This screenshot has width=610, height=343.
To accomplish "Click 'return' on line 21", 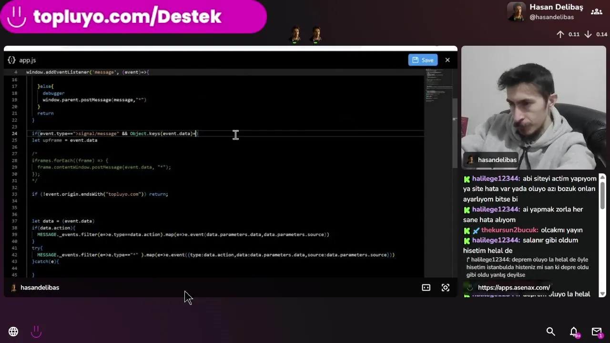I will tap(45, 113).
